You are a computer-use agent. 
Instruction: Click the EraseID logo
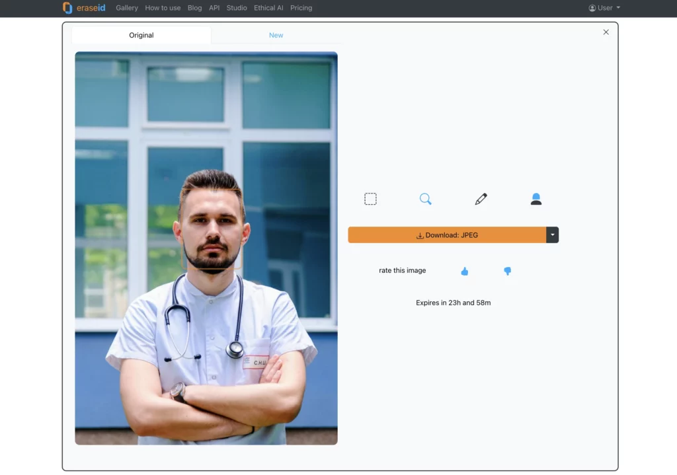(85, 8)
